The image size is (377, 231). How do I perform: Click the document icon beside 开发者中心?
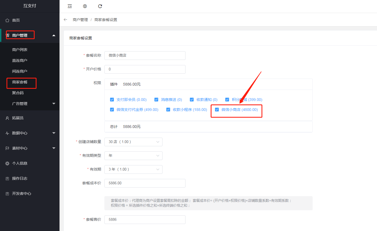[7, 193]
